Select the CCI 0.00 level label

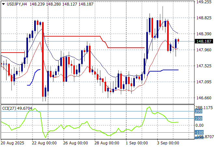point(199,125)
